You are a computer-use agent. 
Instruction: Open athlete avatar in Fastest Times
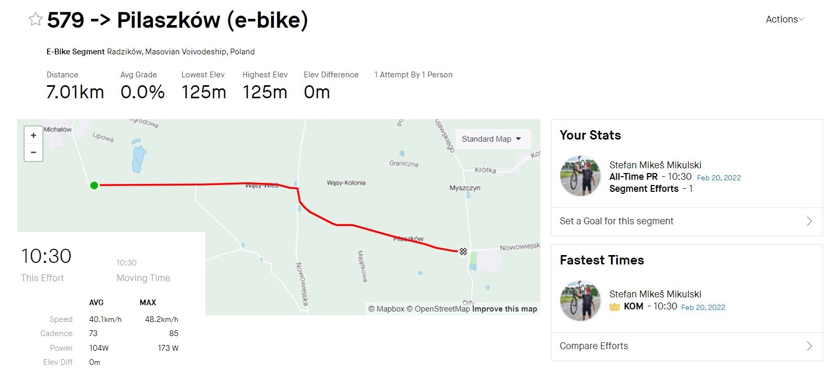pos(580,301)
